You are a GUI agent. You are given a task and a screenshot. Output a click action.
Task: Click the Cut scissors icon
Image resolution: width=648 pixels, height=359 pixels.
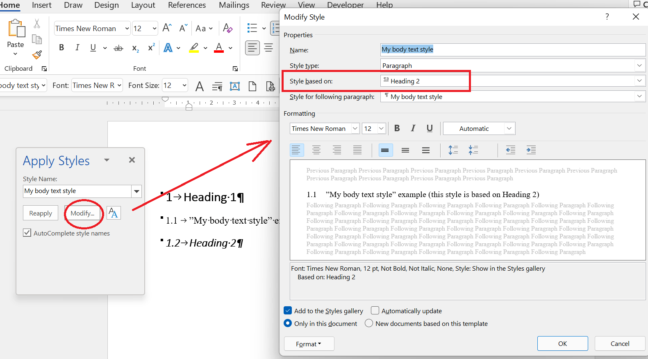coord(37,24)
